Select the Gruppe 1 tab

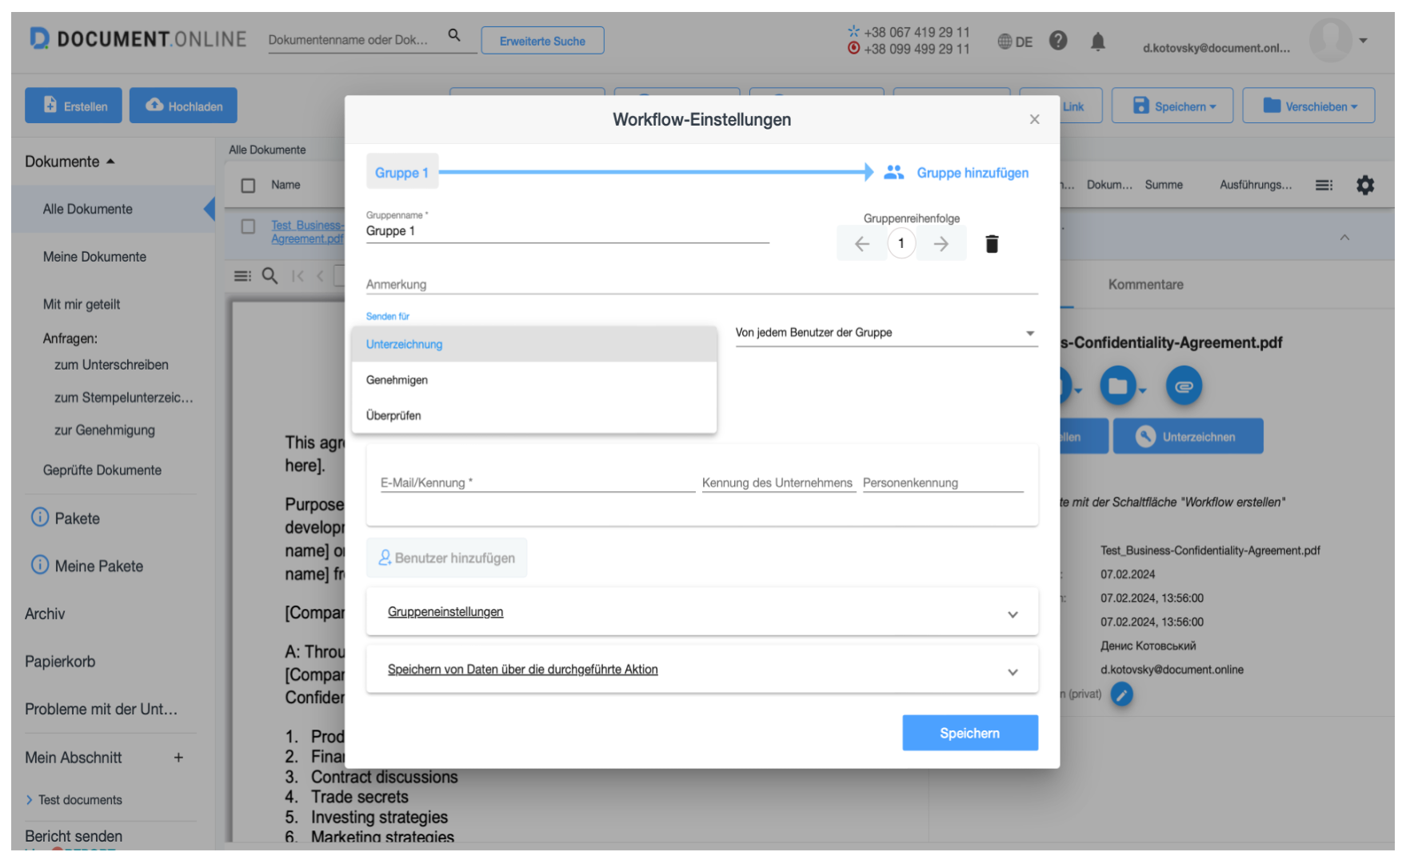[401, 173]
